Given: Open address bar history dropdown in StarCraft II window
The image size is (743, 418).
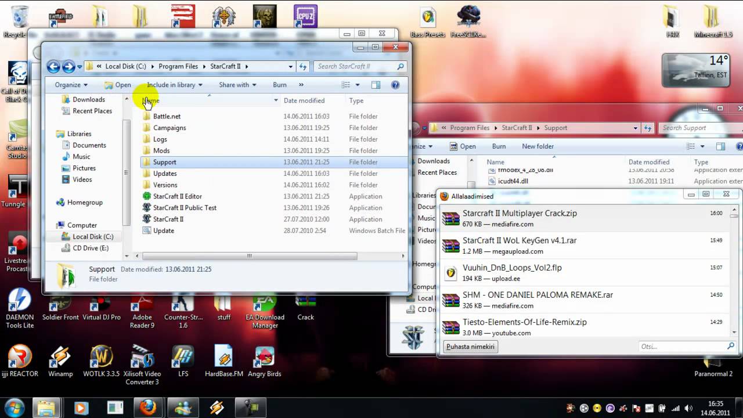Looking at the screenshot, I should point(291,67).
